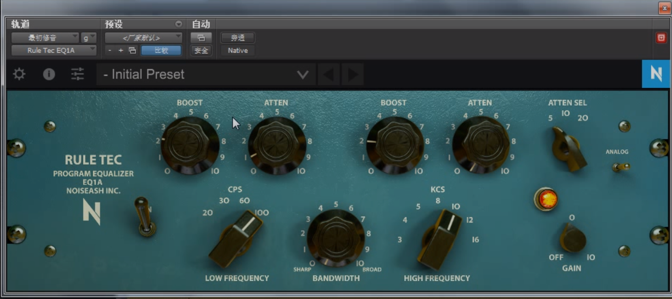Close the plugin window
Screen dimensions: 672x299
point(664,8)
